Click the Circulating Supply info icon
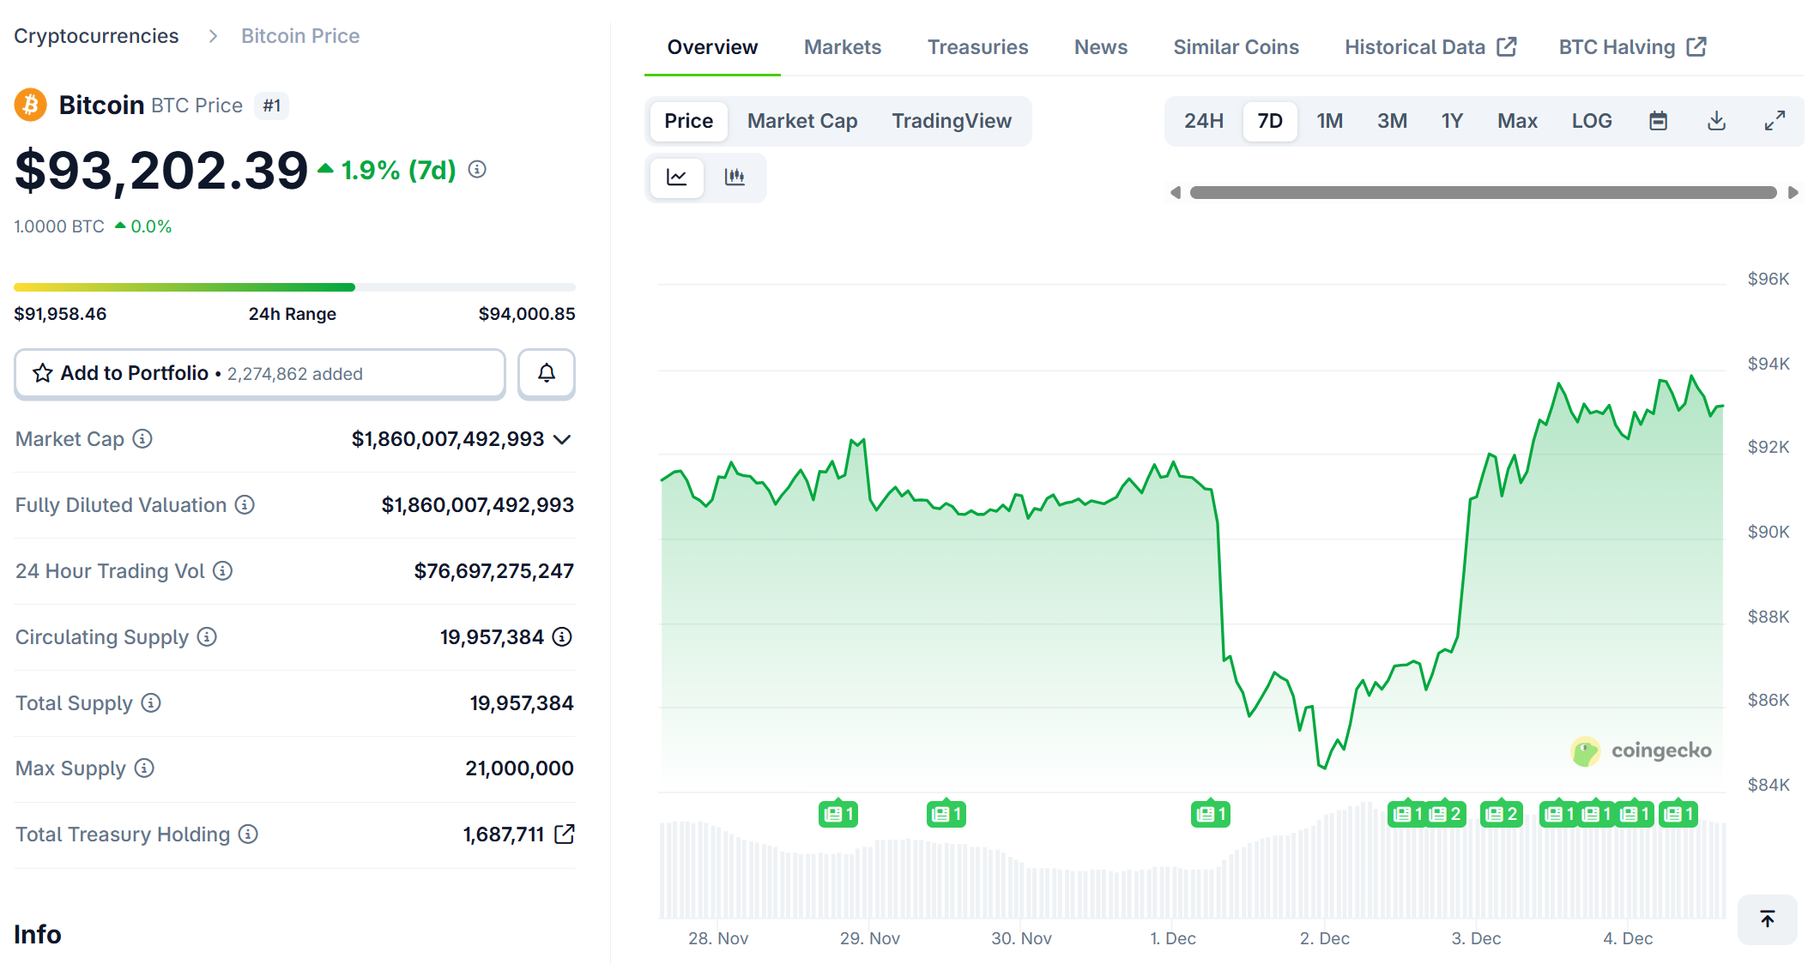The width and height of the screenshot is (1820, 964). (x=206, y=636)
